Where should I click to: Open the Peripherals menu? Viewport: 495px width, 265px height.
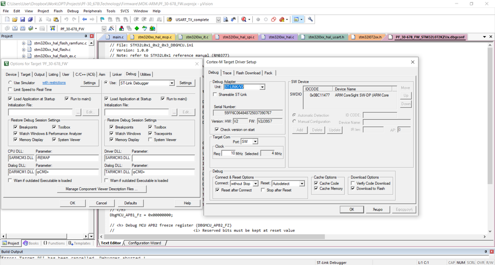(93, 10)
